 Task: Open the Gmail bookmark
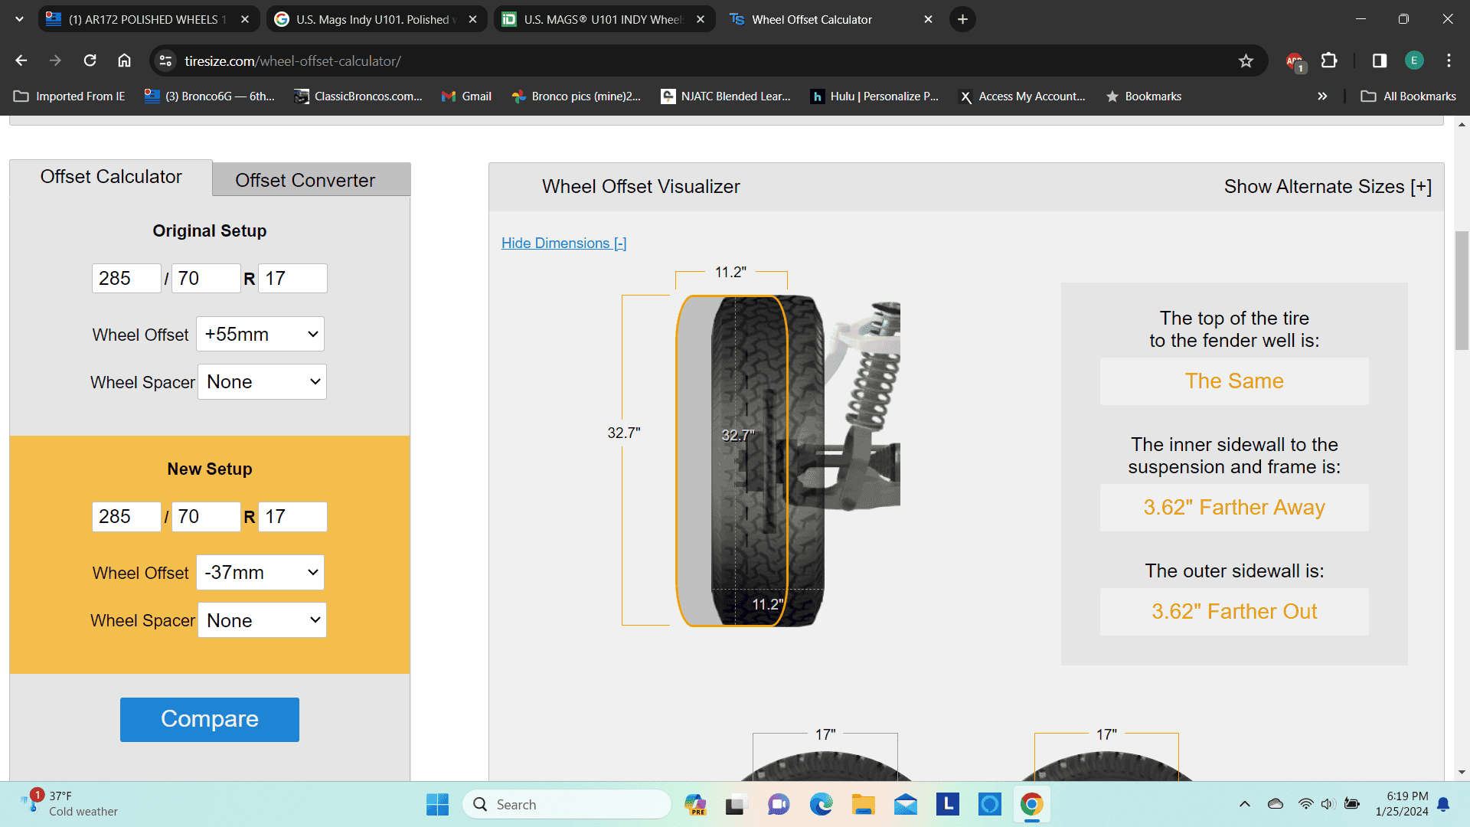point(466,96)
